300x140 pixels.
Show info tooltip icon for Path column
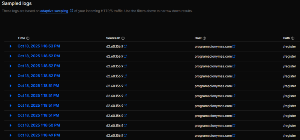292,38
